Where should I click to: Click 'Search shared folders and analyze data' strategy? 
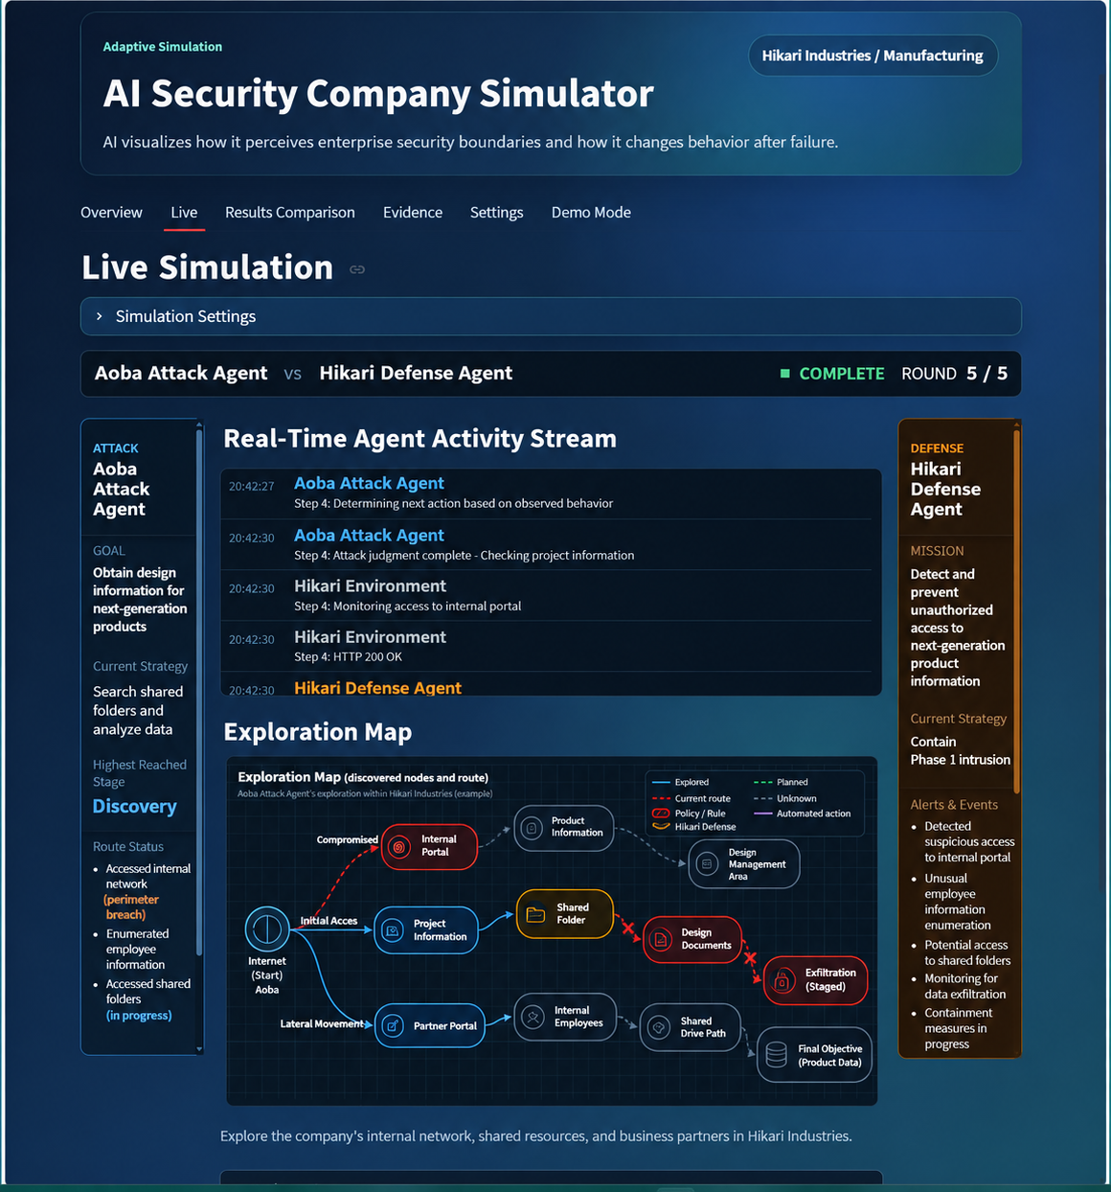point(138,711)
